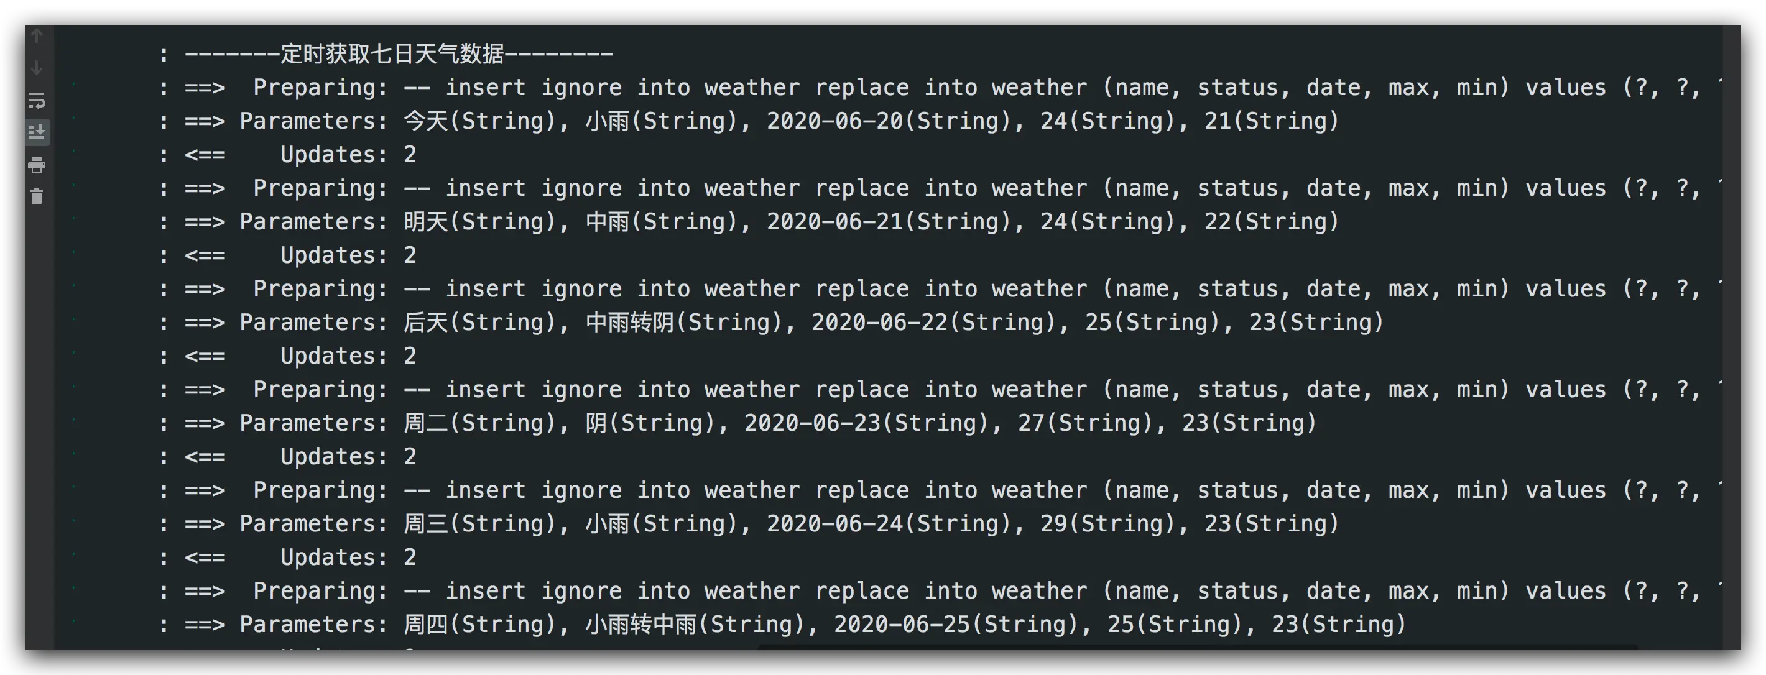
Task: Click the last Preparing insert ignore line
Action: pos(940,590)
